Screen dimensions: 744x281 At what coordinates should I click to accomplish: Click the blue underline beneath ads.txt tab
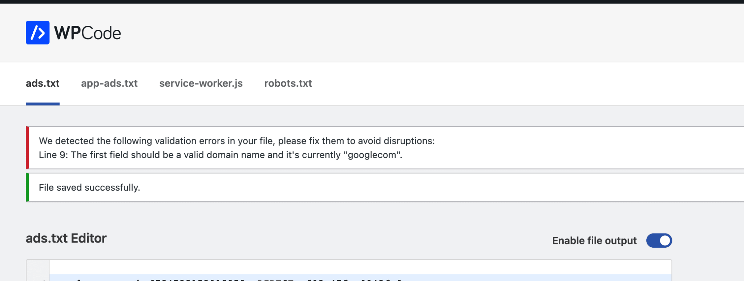click(43, 104)
